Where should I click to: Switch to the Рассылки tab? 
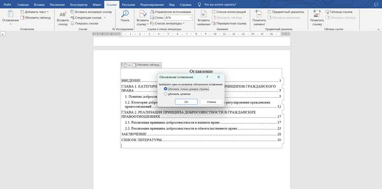tap(129, 5)
